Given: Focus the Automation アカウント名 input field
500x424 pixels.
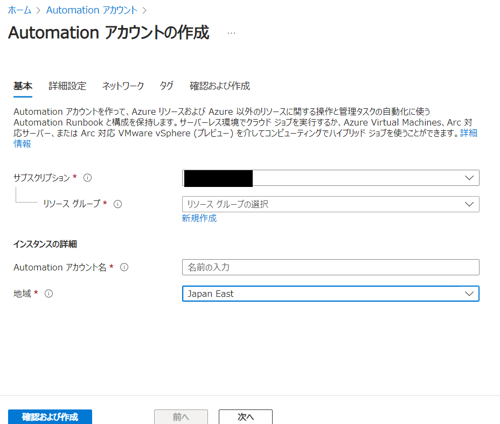Looking at the screenshot, I should coord(331,267).
